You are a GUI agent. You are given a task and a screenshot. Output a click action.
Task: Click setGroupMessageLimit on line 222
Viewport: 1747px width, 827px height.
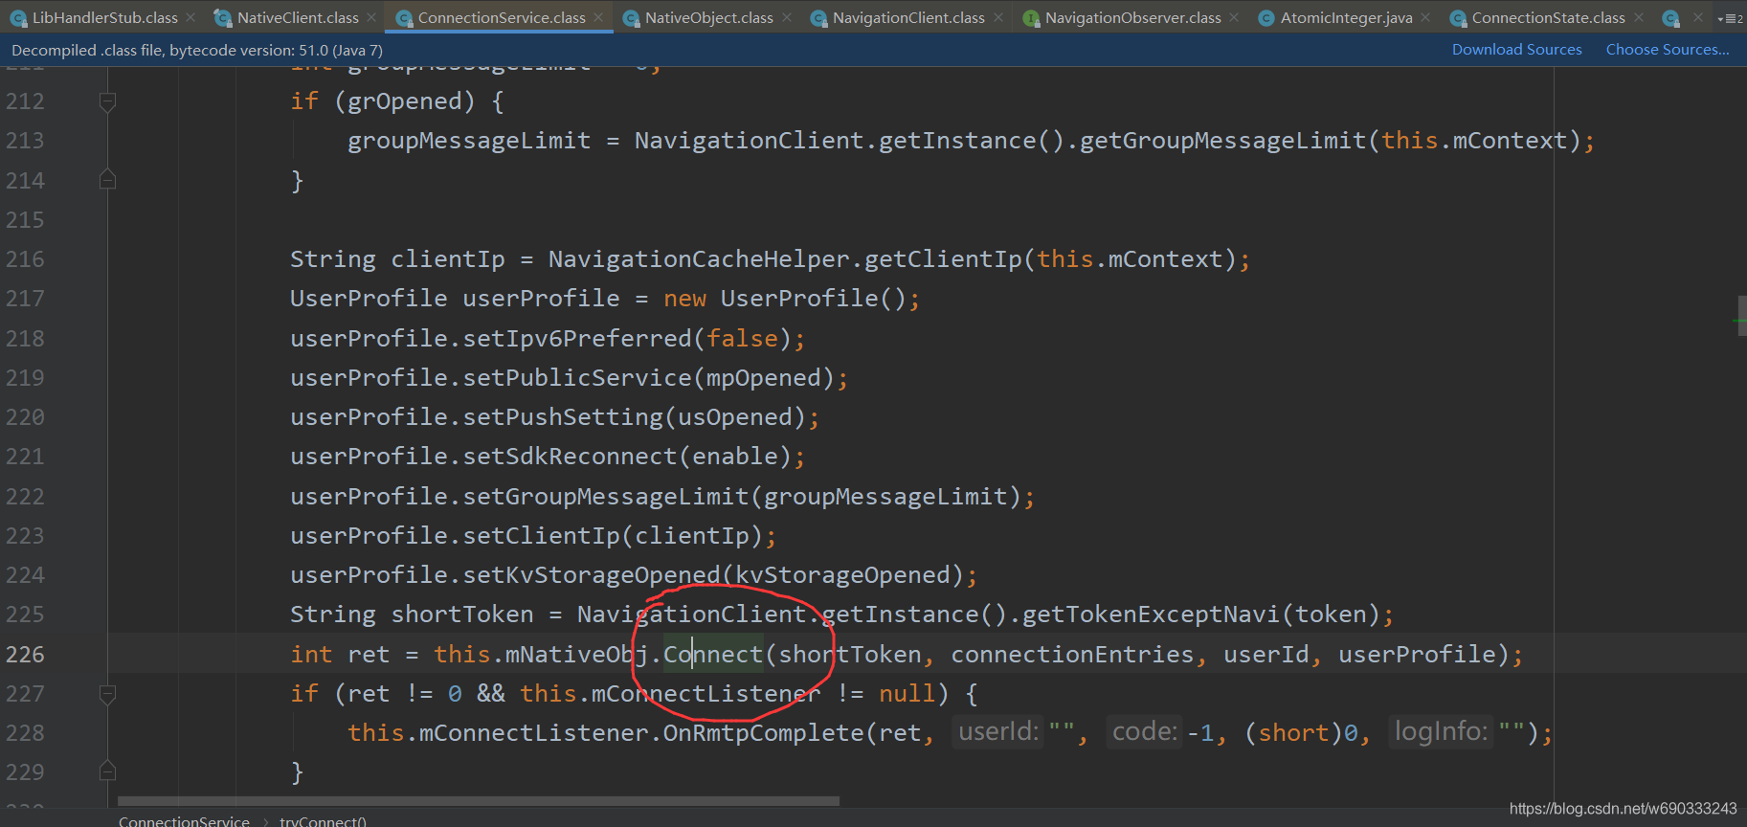(x=606, y=497)
